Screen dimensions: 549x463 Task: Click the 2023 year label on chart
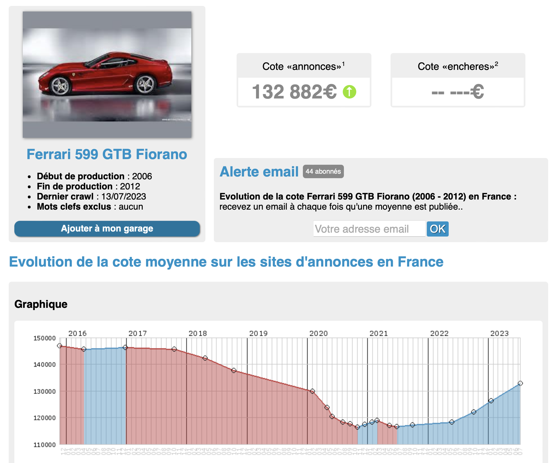click(499, 333)
